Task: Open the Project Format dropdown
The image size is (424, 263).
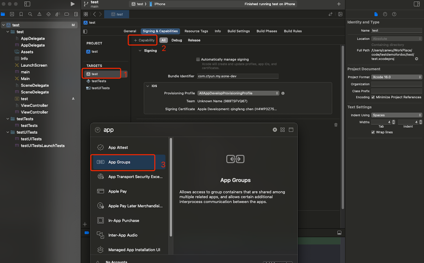Action: tap(397, 77)
